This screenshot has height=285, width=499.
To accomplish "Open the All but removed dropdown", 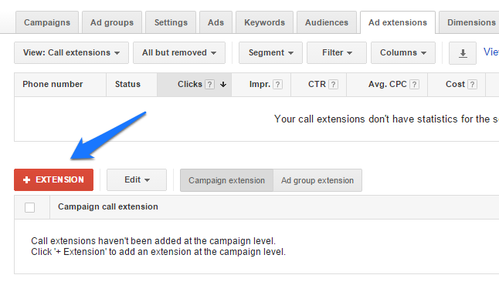I will coord(179,52).
